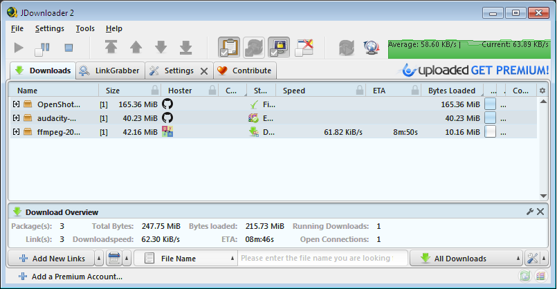Pause downloads using the pause icon
This screenshot has width=557, height=289.
(42, 48)
